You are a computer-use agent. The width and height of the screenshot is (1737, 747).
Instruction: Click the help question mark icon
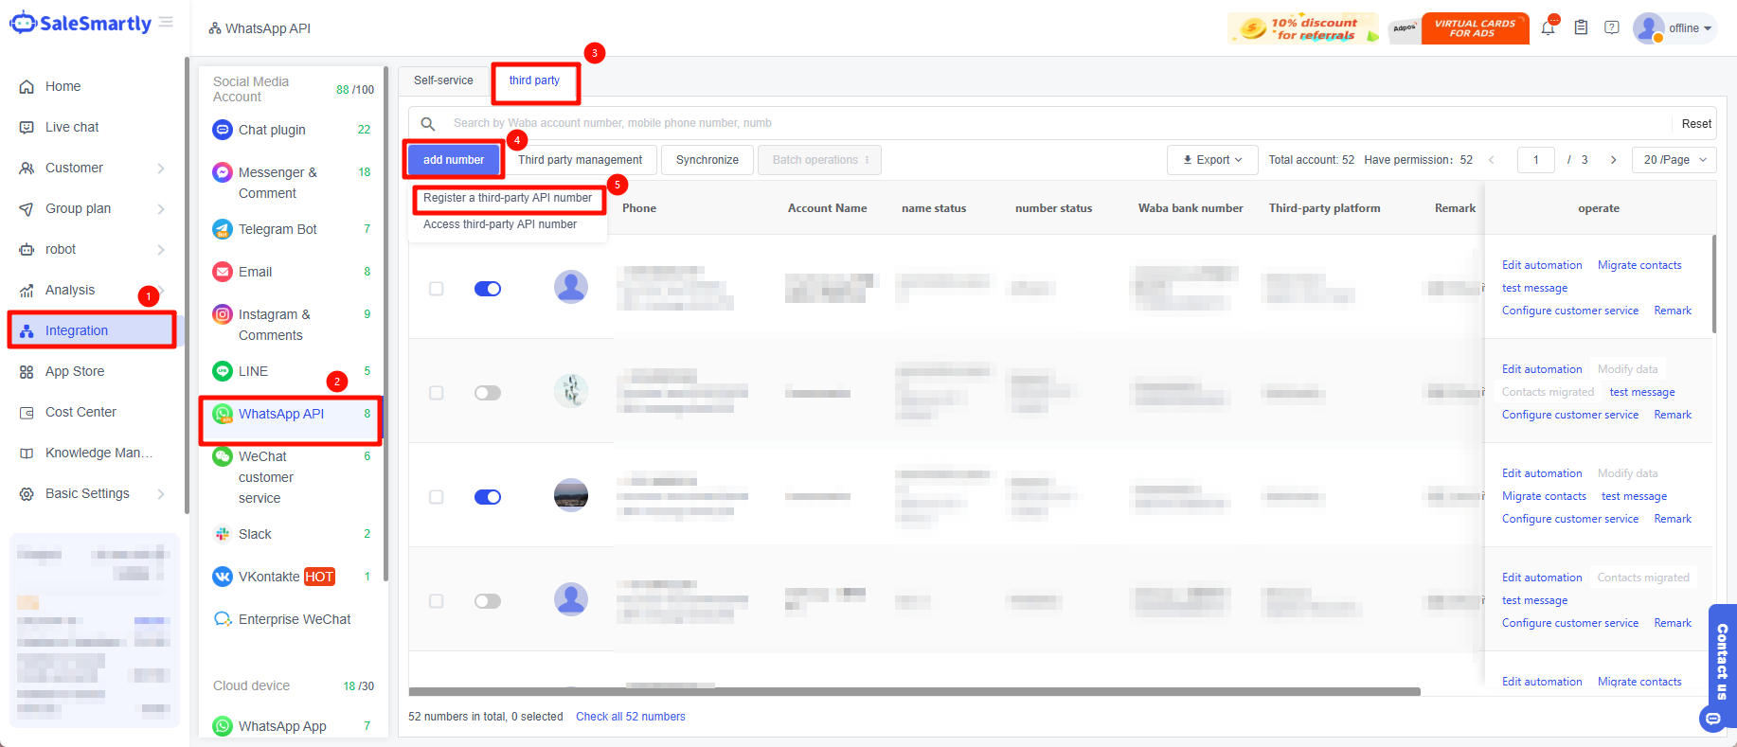(x=1611, y=28)
